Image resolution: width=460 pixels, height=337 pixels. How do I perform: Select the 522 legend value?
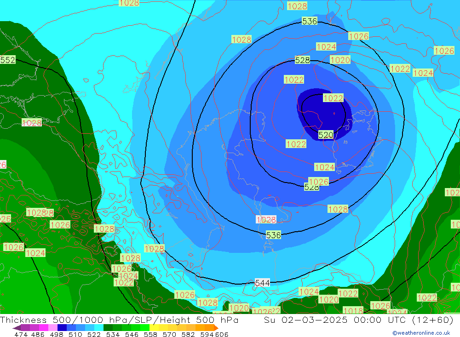(94, 334)
